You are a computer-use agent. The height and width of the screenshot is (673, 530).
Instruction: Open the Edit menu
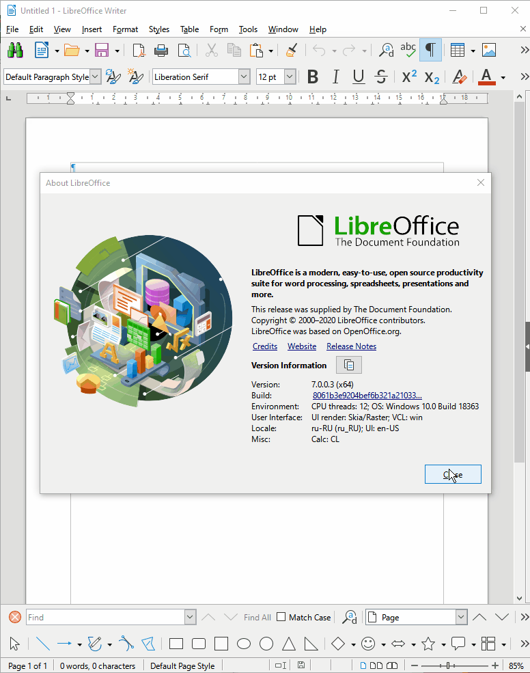pos(36,29)
